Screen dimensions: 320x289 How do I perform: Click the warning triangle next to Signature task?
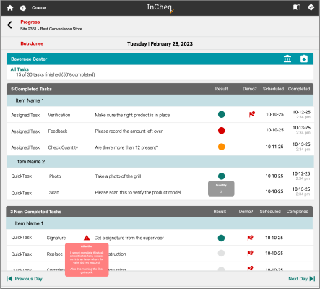[x=87, y=238]
